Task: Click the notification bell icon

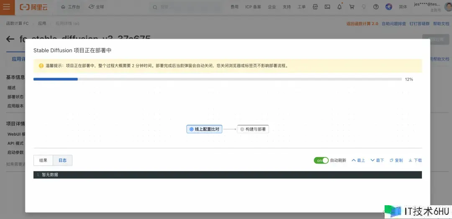Action: tap(339, 7)
